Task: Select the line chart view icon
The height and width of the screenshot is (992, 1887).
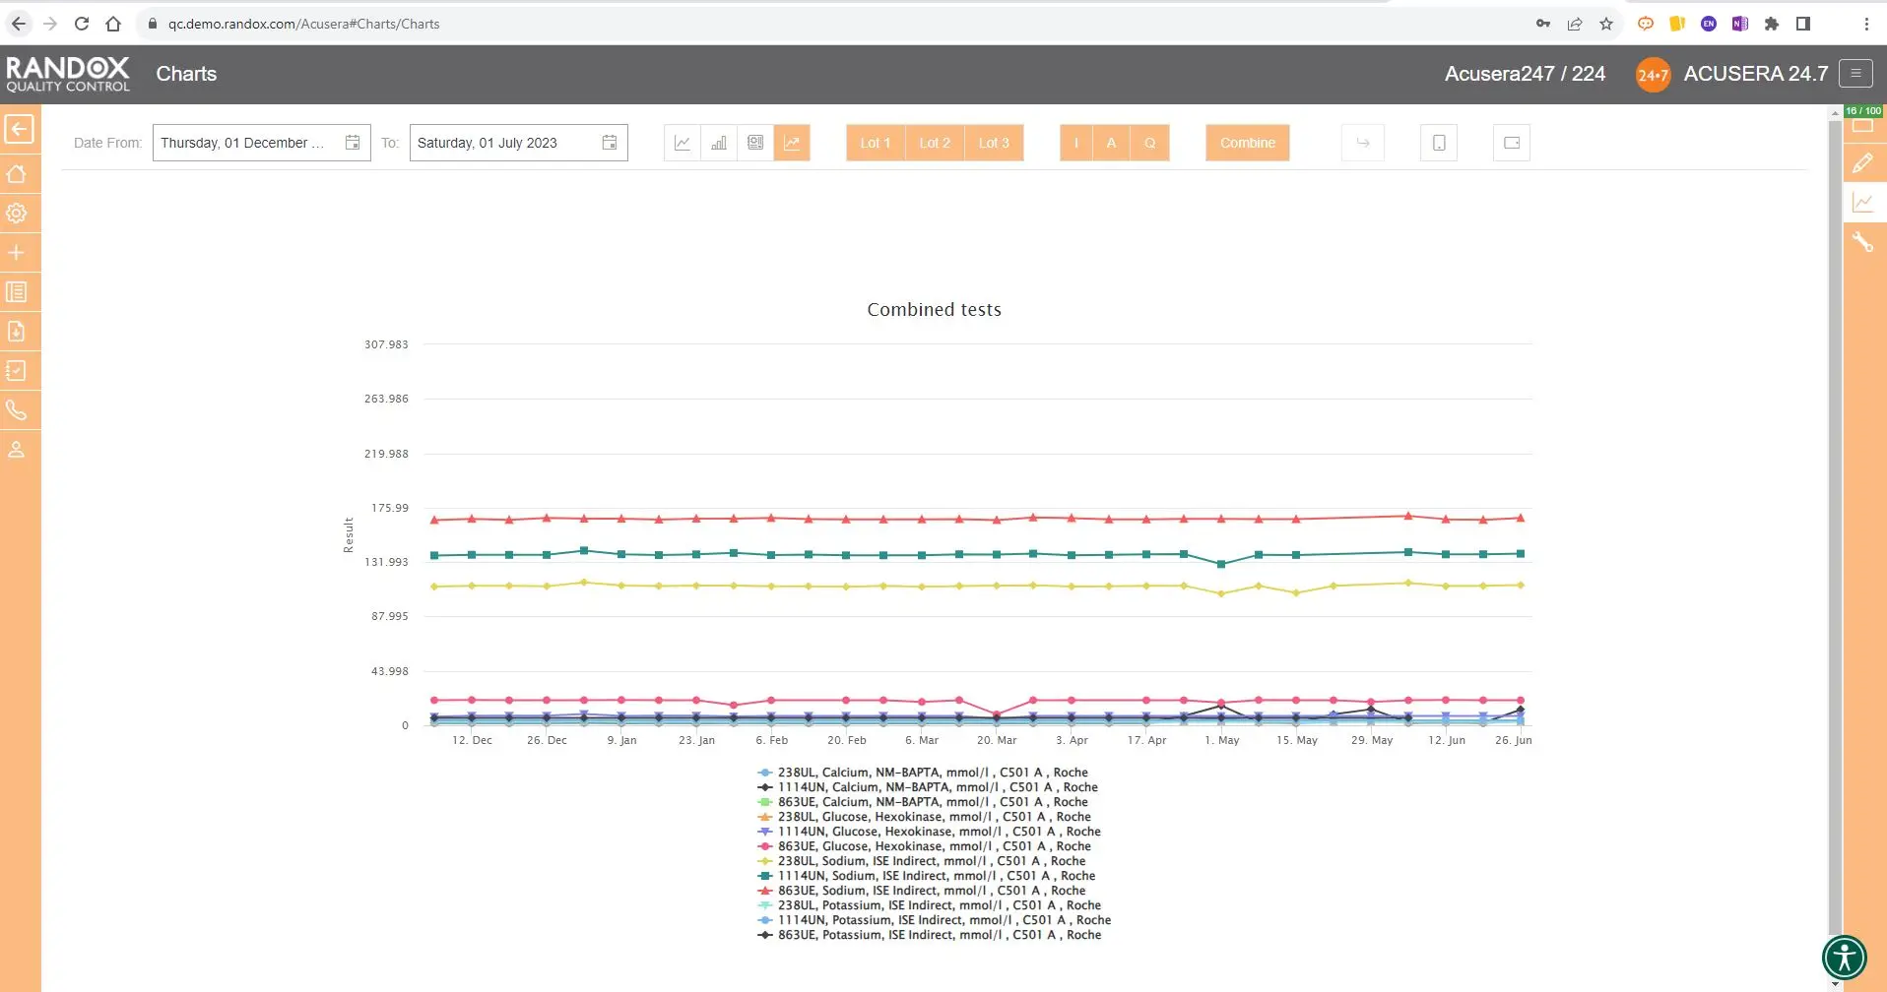Action: [x=682, y=143]
